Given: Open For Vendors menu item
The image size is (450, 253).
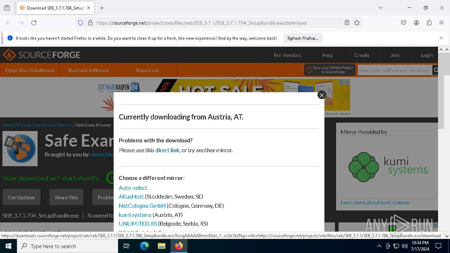Looking at the screenshot, I should point(287,55).
